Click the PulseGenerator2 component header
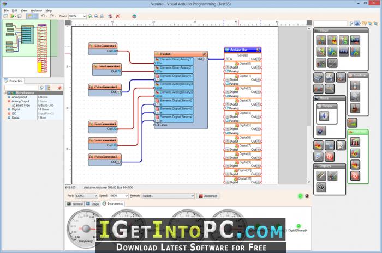 point(105,157)
